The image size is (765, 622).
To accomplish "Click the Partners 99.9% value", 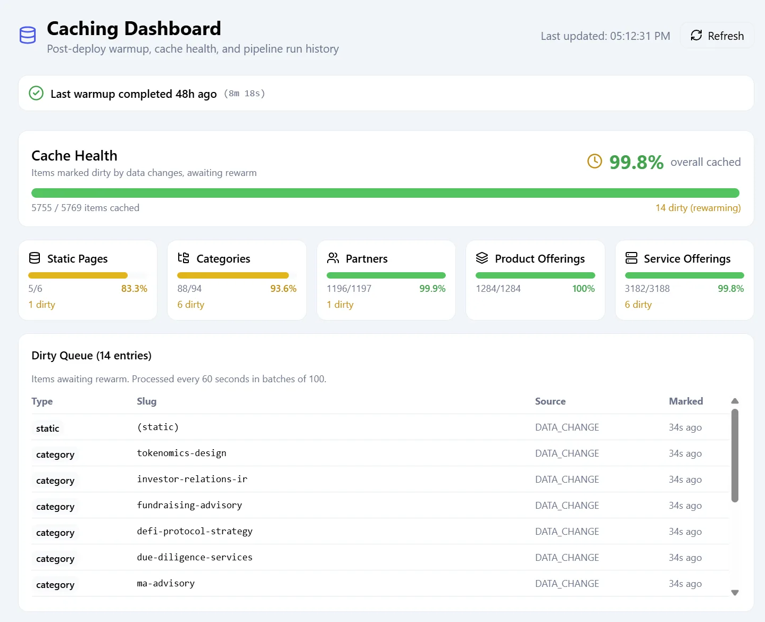I will coord(433,289).
